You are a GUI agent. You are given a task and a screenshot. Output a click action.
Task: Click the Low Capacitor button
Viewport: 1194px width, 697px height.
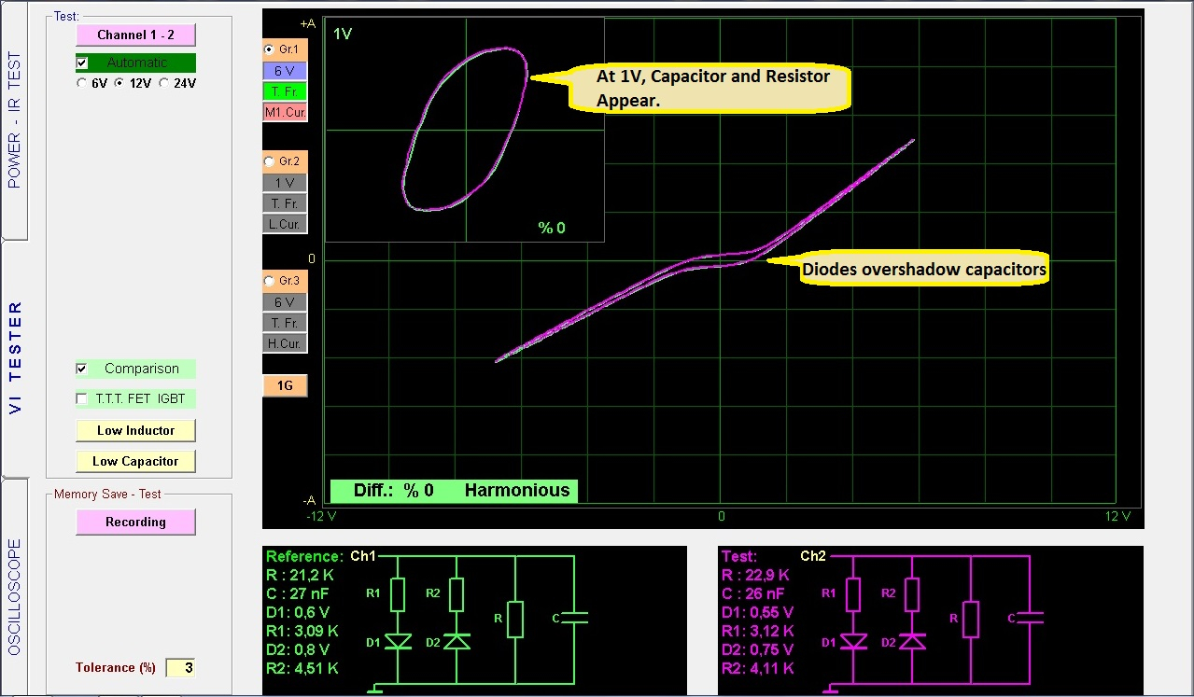135,461
